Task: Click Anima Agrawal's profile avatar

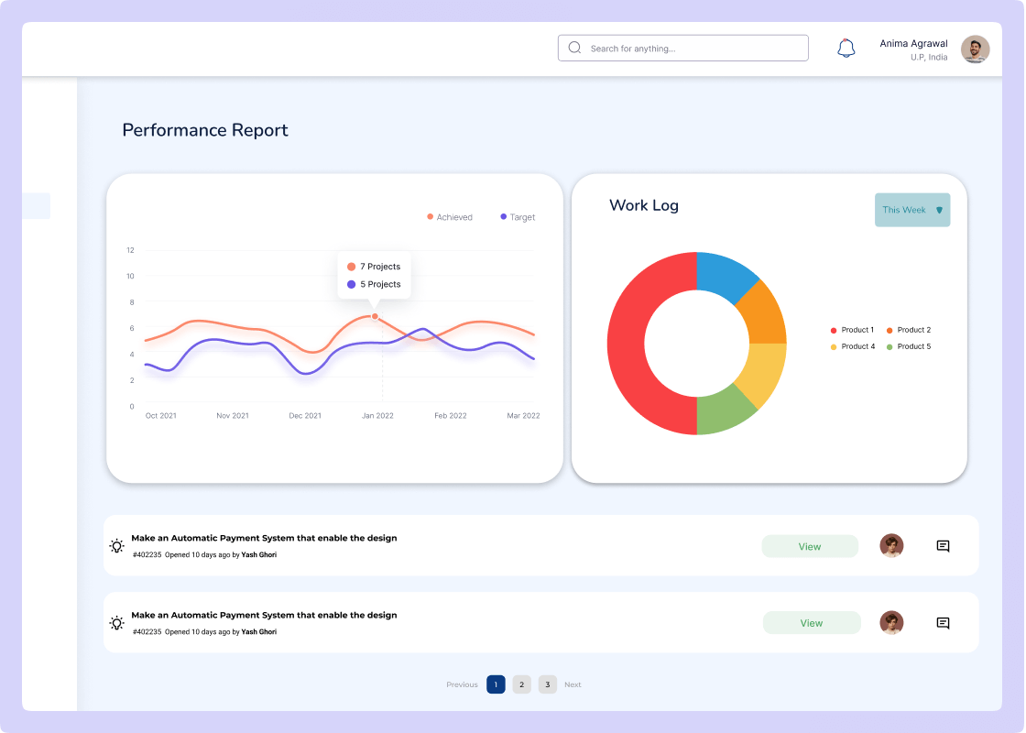Action: tap(975, 49)
